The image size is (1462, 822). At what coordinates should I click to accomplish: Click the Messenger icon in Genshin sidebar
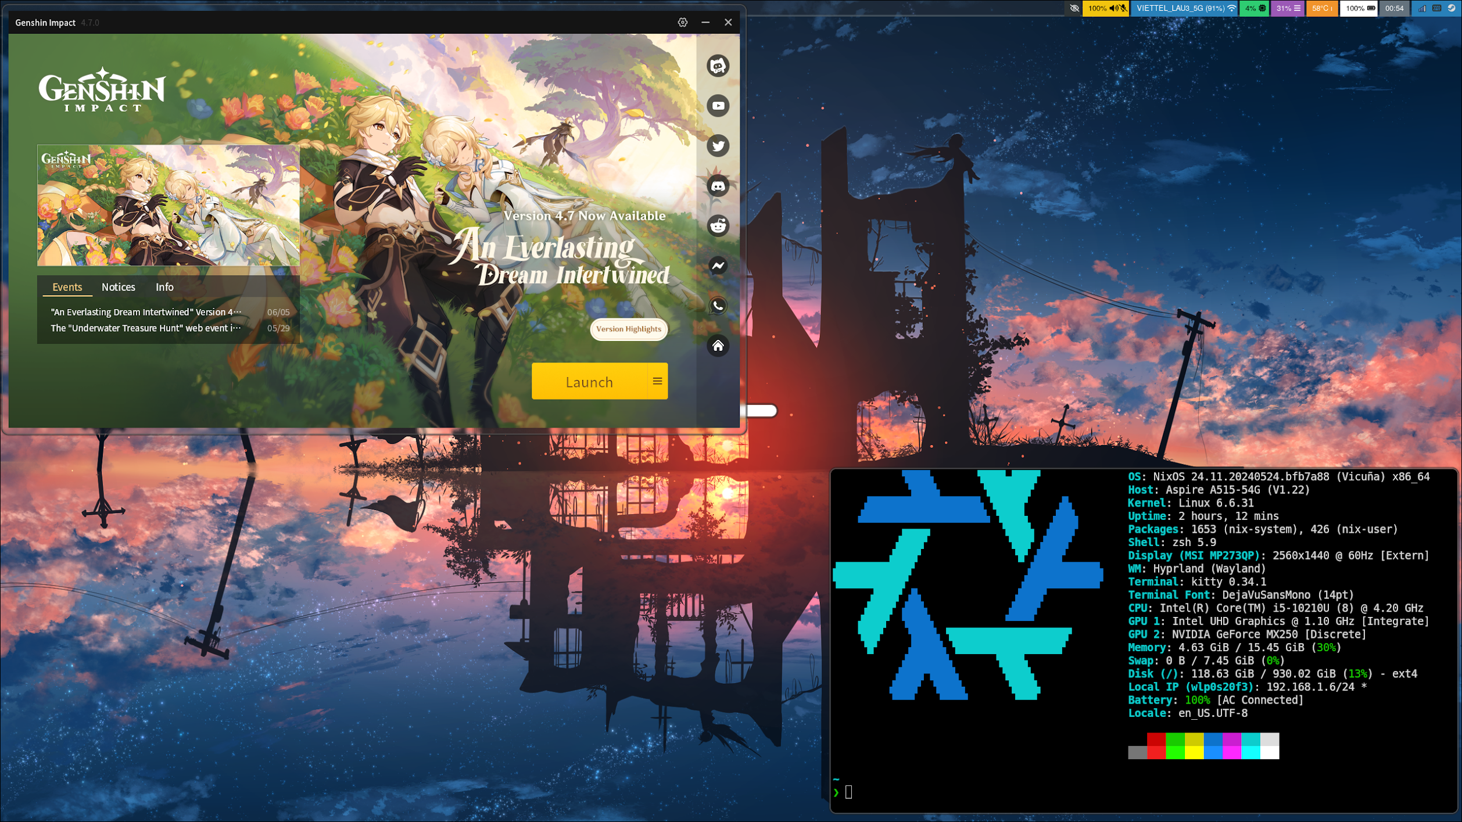pos(718,266)
